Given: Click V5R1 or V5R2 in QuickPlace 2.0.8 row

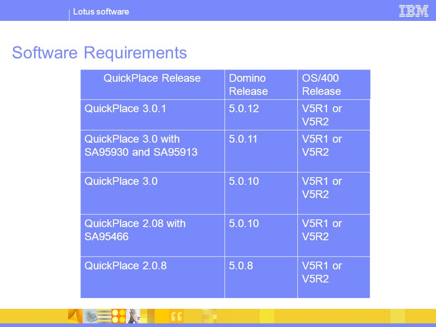Looking at the screenshot, I should coord(334,277).
